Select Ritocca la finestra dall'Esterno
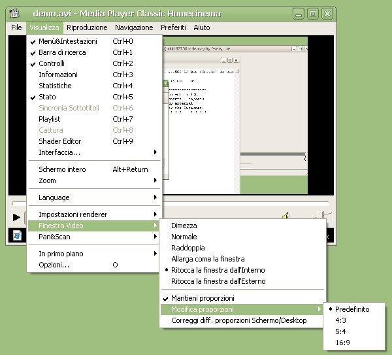 click(218, 281)
